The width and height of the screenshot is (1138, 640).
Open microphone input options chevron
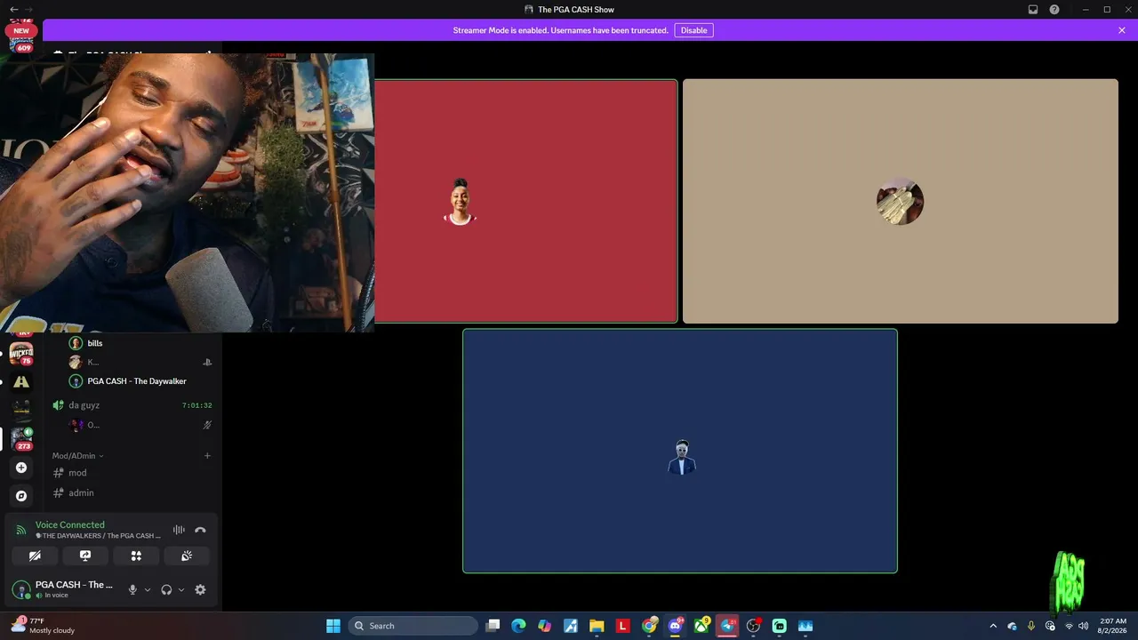[x=148, y=589]
